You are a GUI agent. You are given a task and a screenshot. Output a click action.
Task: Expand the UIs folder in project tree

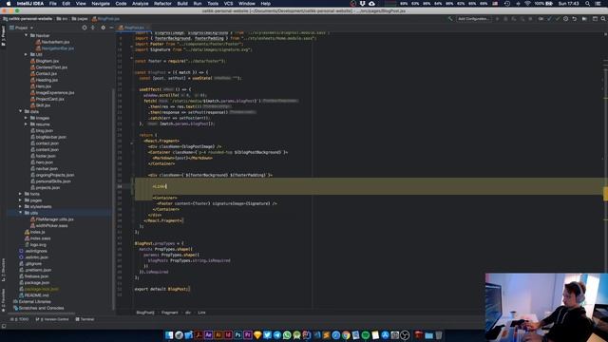pos(26,54)
